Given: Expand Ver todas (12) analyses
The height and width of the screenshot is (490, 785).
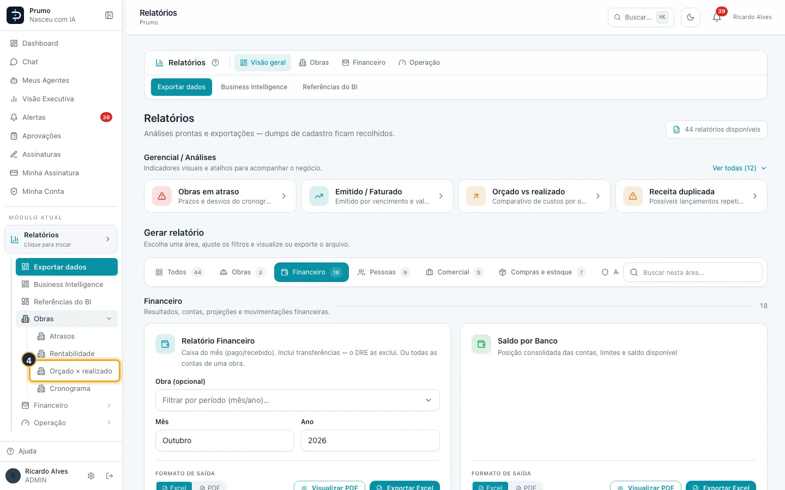Looking at the screenshot, I should pyautogui.click(x=739, y=168).
